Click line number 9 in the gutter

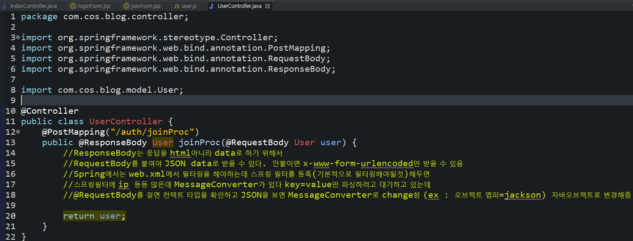(13, 100)
